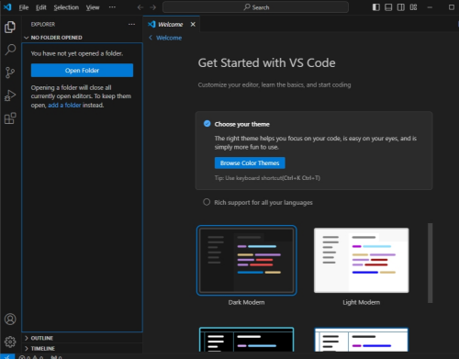
Task: Expand the Outline section
Action: [x=82, y=338]
